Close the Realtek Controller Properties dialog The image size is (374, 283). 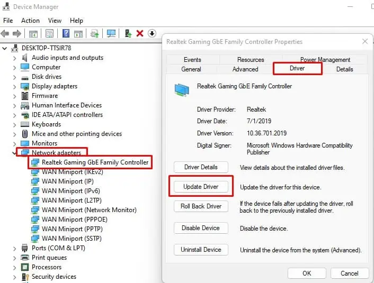pyautogui.click(x=364, y=41)
